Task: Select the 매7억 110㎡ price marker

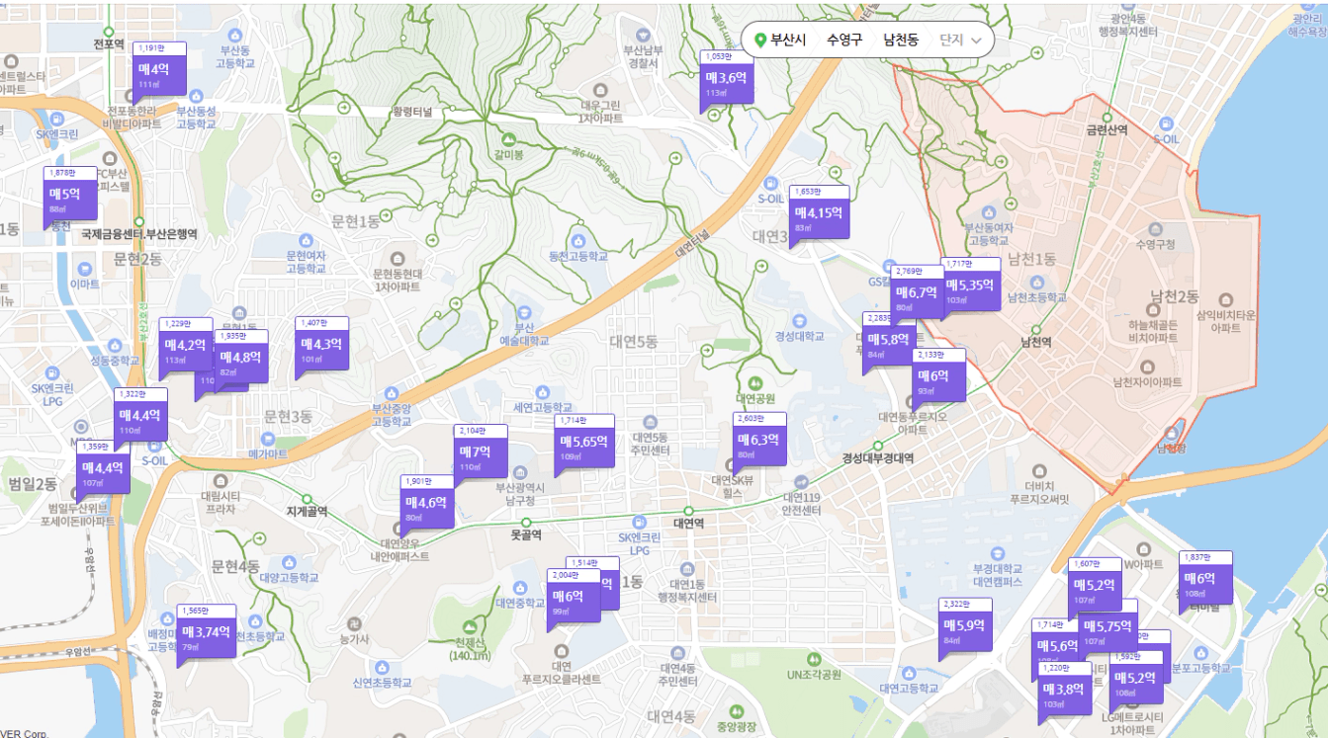Action: (x=481, y=455)
